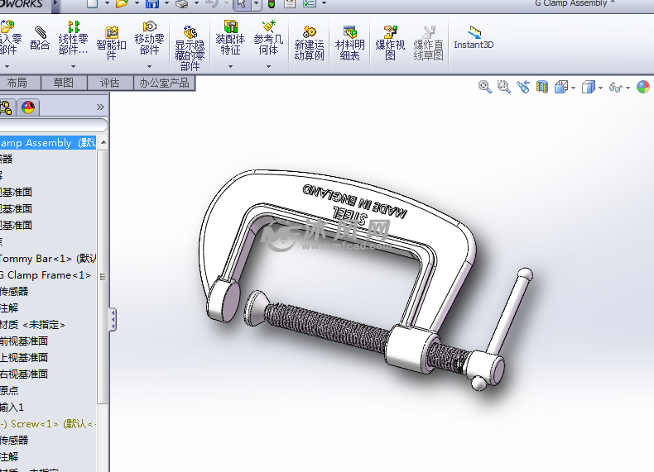Select 输入1 feature in tree
654x472 pixels.
12,407
